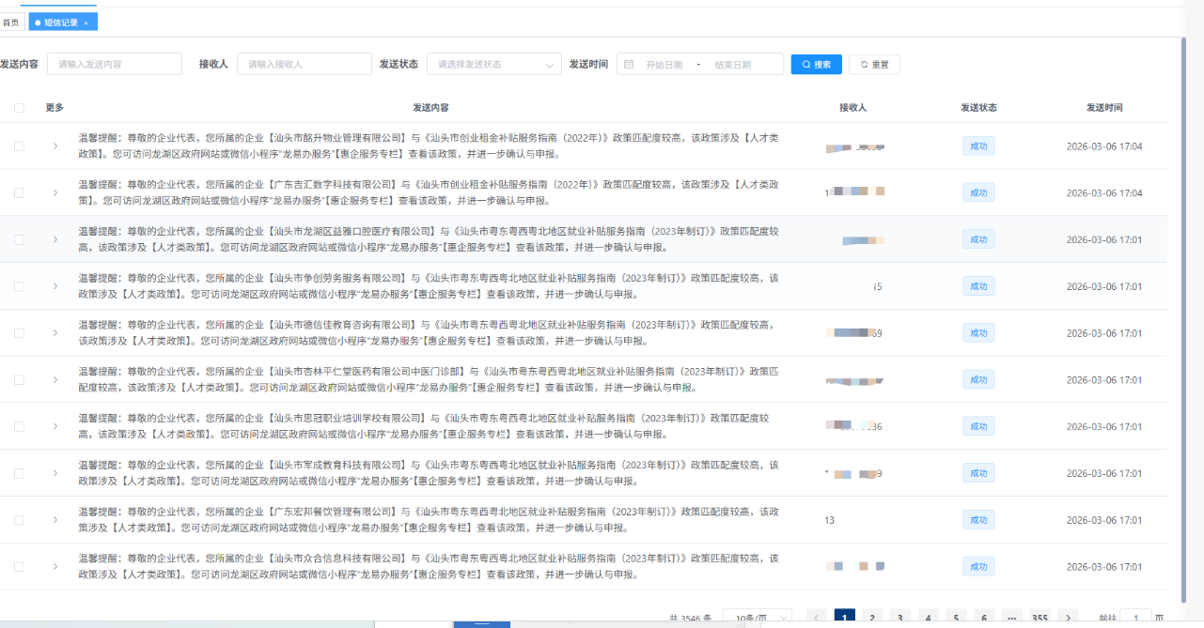Switch to the 首页 tab
This screenshot has height=628, width=1204.
11,23
